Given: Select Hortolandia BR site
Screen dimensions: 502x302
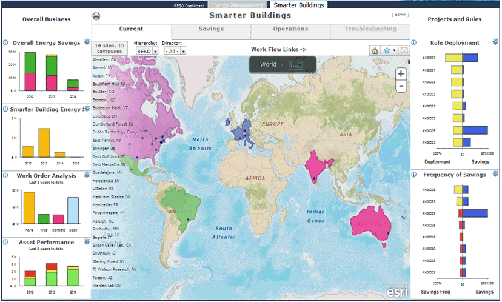Looking at the screenshot, I should [105, 181].
